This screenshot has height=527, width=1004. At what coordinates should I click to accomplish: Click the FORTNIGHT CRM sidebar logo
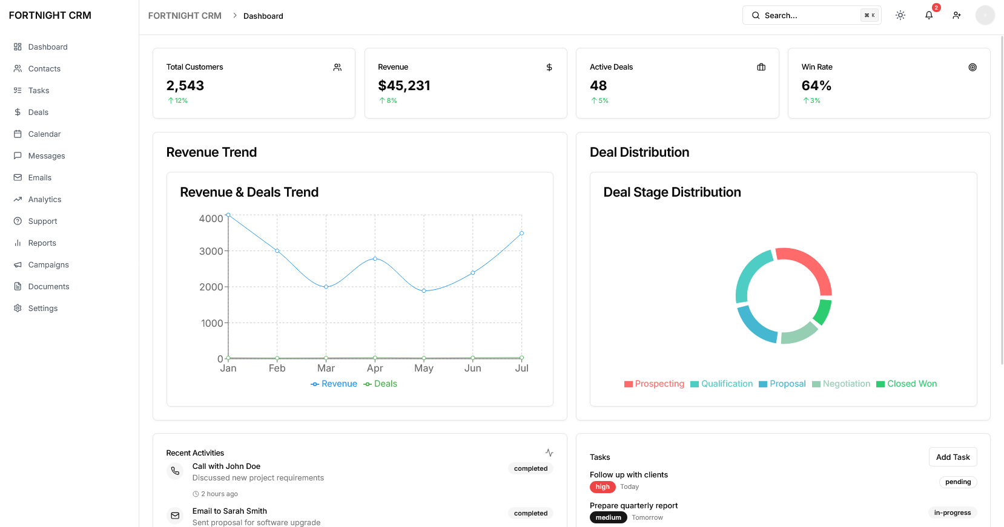point(50,15)
